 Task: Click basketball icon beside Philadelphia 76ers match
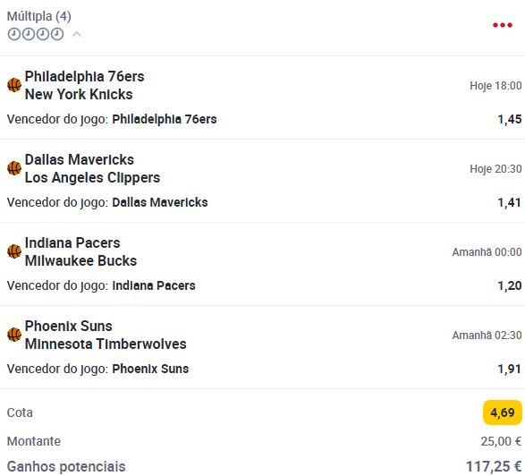(14, 85)
